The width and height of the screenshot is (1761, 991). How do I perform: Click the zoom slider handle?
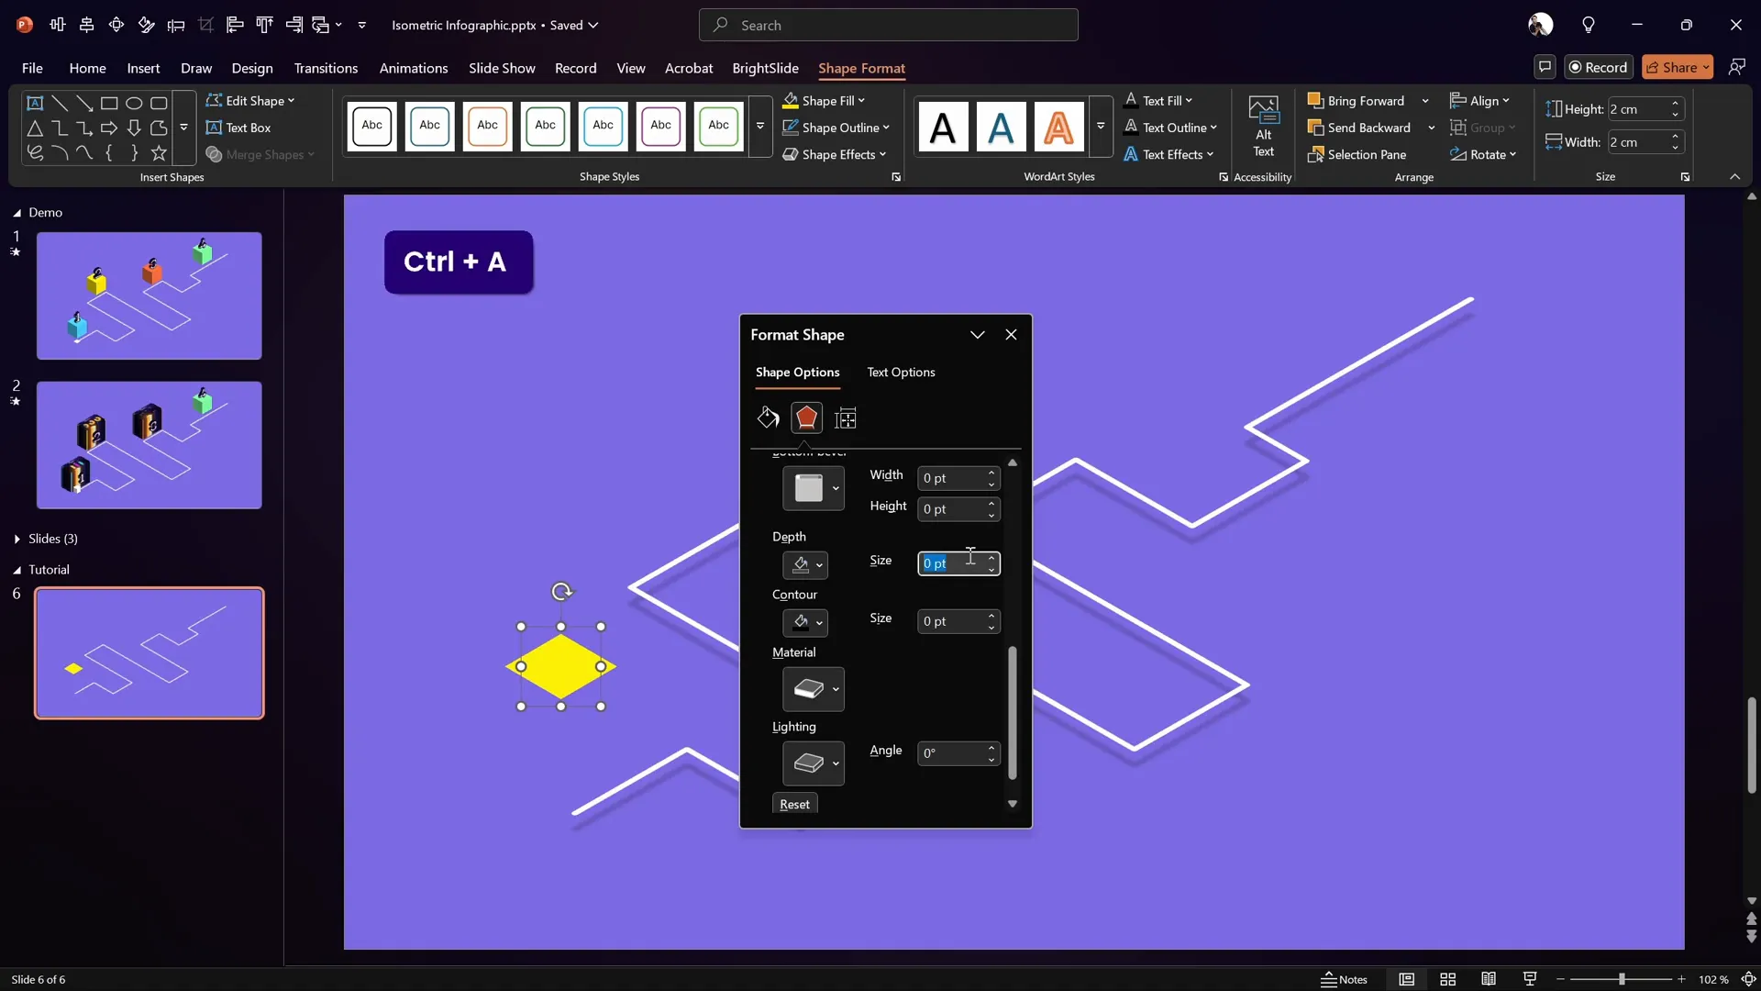coord(1622,979)
